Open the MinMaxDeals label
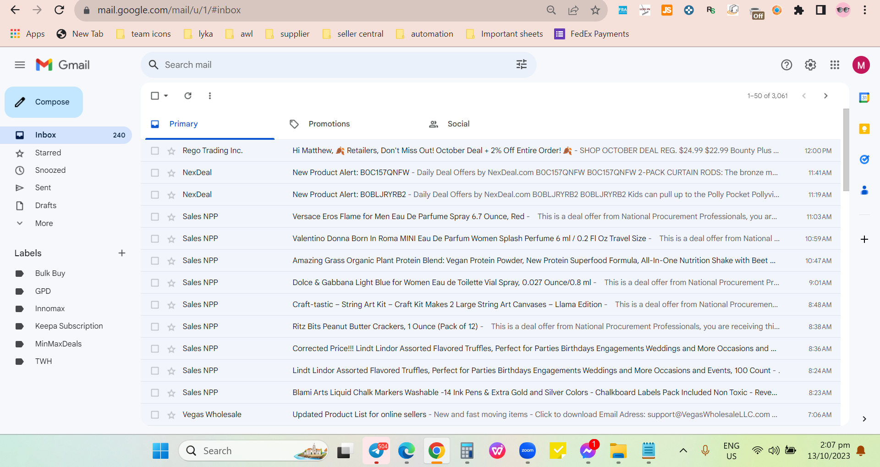Image resolution: width=880 pixels, height=467 pixels. [58, 344]
